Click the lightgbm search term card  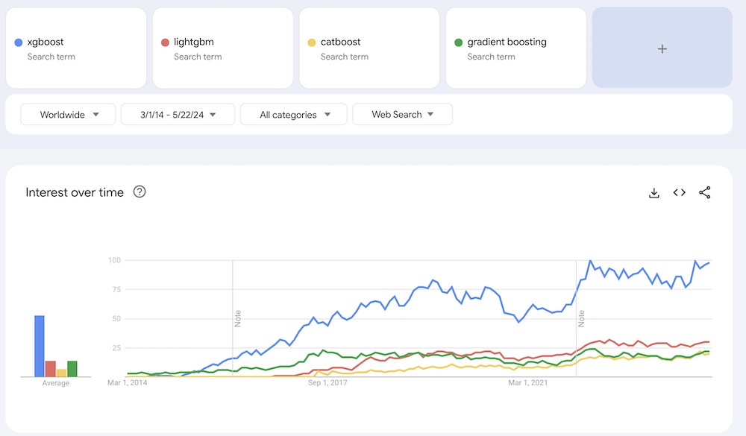coord(222,48)
